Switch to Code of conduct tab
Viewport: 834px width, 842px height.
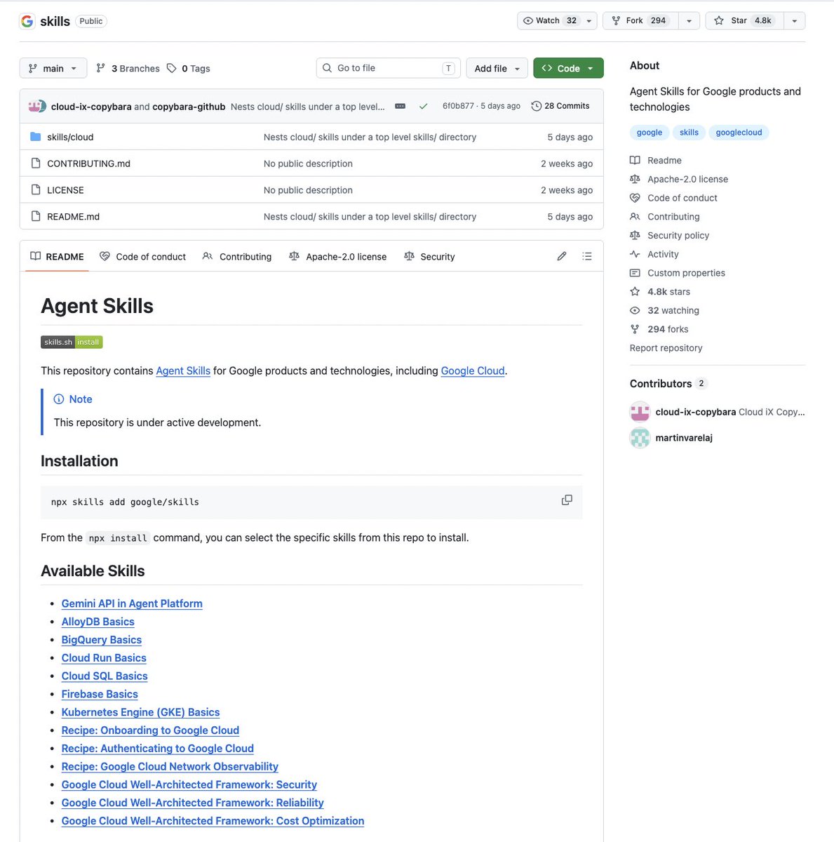point(143,257)
